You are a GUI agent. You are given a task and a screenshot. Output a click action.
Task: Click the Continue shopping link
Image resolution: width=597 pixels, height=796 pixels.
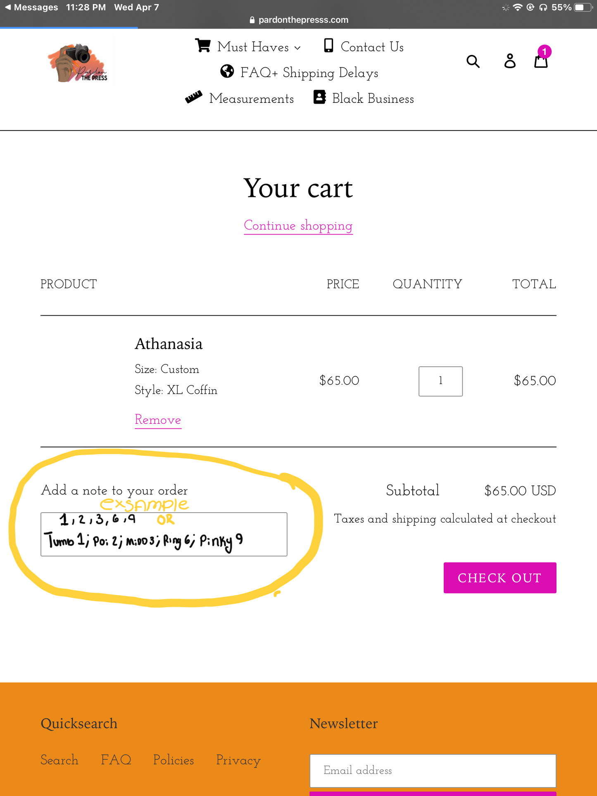pyautogui.click(x=298, y=226)
